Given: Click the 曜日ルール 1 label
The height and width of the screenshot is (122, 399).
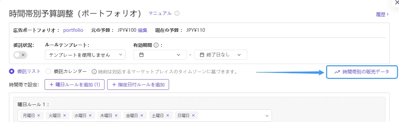Looking at the screenshot, I should [33, 104].
